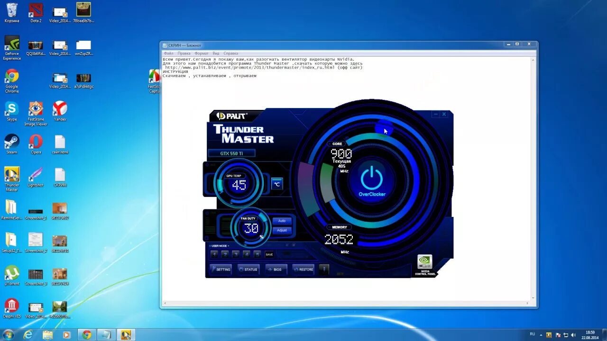Viewport: 607px width, 341px height.
Task: Click the Chrome taskbar icon
Action: point(87,335)
